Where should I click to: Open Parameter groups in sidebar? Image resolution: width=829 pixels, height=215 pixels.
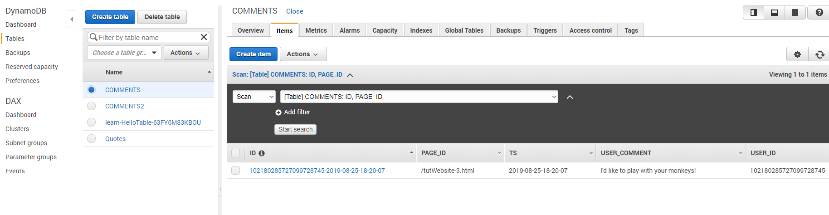pos(31,157)
